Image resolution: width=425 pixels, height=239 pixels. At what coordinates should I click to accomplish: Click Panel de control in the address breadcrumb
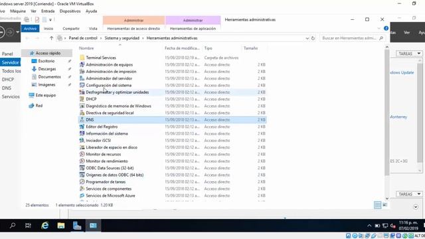(83, 39)
